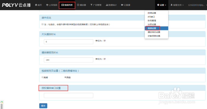
Task: Select the highlighted 视频设置 menu entry
Action: [x=157, y=28]
